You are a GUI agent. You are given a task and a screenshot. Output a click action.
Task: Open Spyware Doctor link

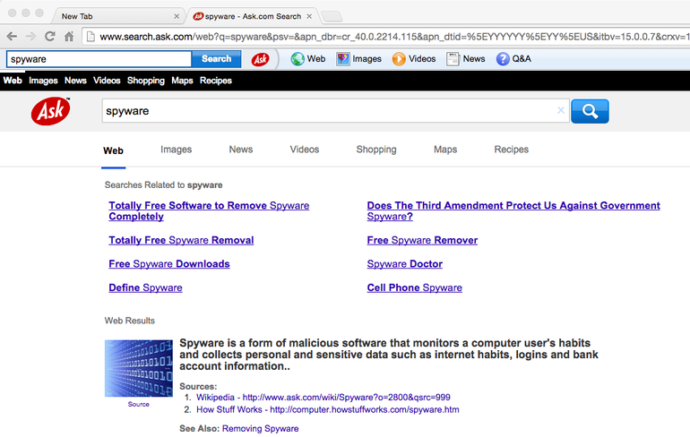[405, 264]
